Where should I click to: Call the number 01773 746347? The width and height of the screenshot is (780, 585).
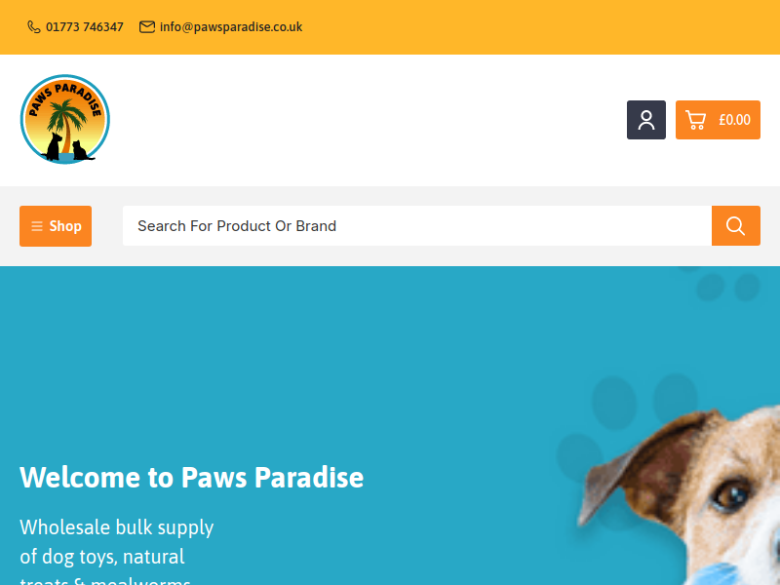click(85, 27)
